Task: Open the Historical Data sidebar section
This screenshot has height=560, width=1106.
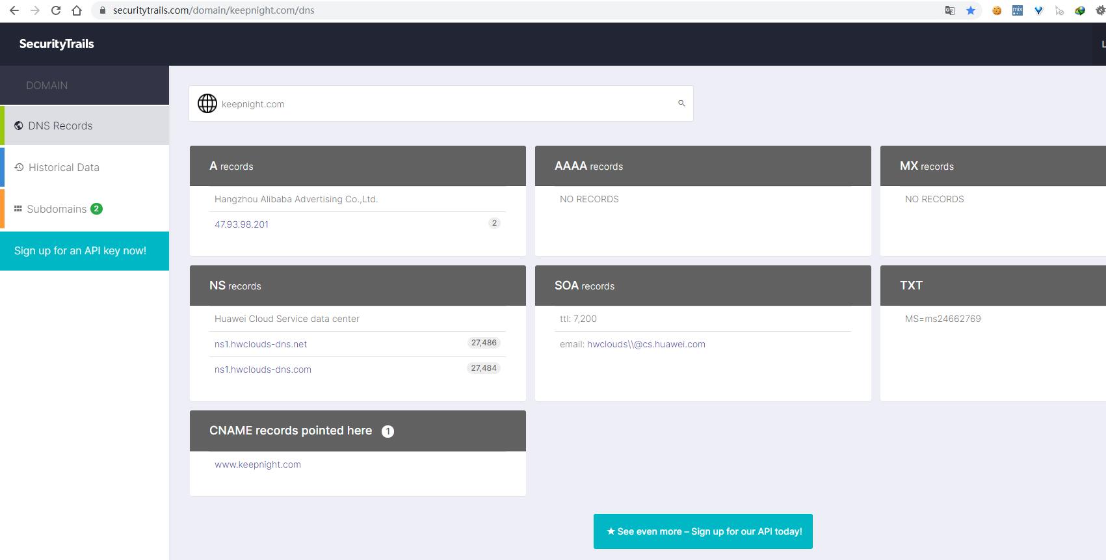Action: 85,167
